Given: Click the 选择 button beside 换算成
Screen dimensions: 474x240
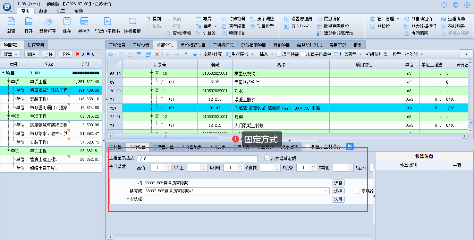Looking at the screenshot, I should (338, 191).
